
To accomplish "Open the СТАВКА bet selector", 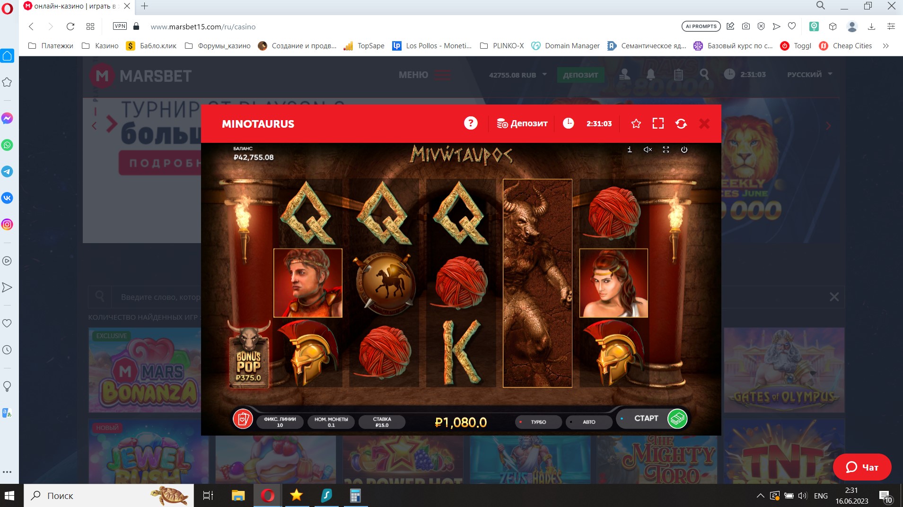I will coord(382,422).
